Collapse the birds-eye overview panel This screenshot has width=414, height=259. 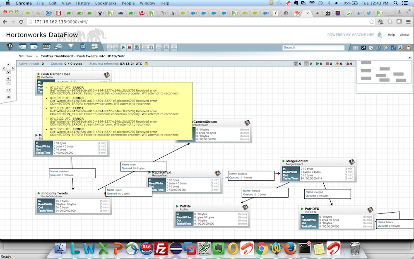pos(410,58)
